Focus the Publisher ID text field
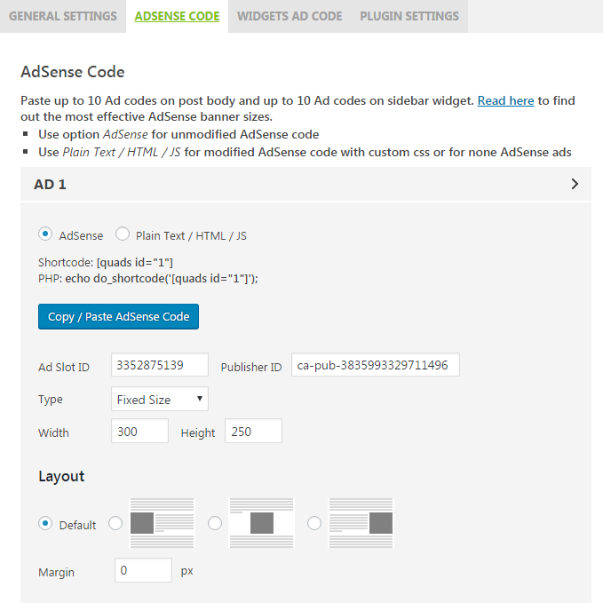Image resolution: width=603 pixels, height=603 pixels. (375, 365)
